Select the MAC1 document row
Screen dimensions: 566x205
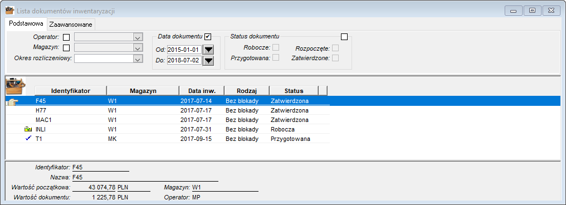pyautogui.click(x=168, y=120)
